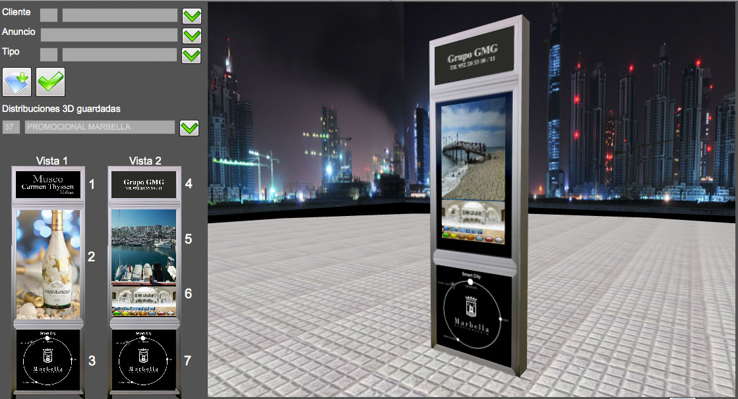Select the Marbella Smart City panel in Vista 2

click(144, 358)
